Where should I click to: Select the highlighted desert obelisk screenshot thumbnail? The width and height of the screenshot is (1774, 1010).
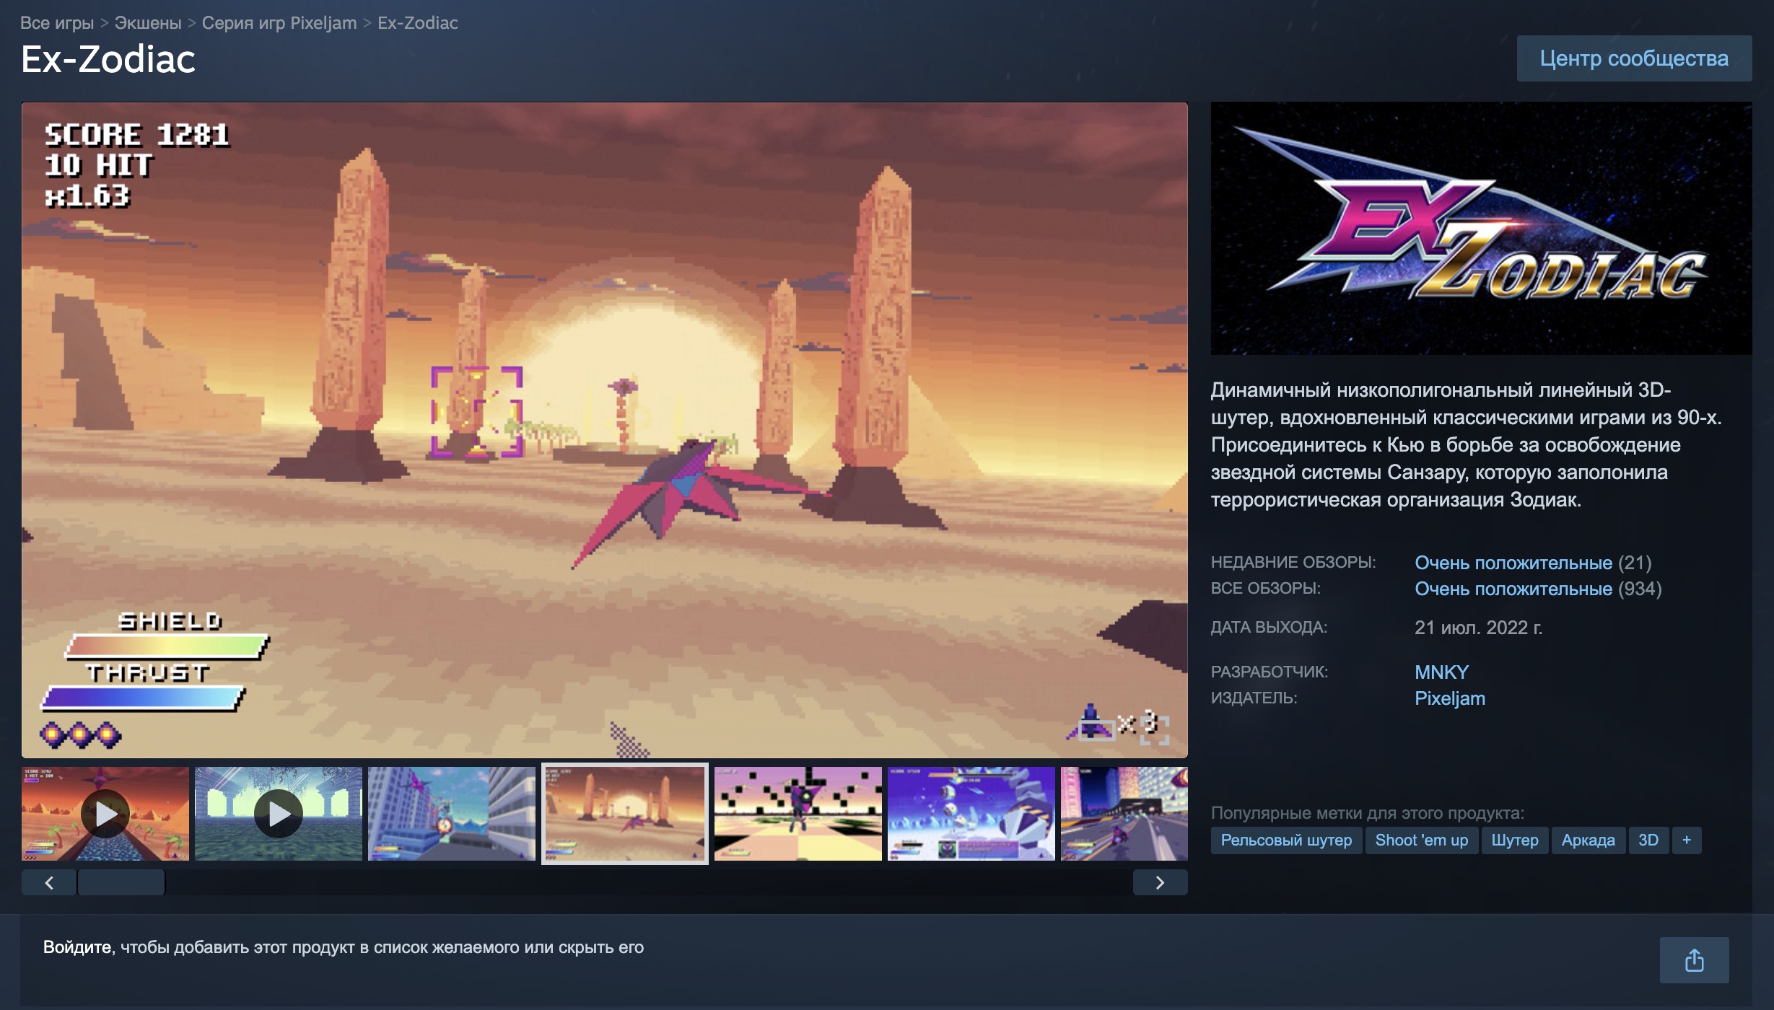coord(625,814)
